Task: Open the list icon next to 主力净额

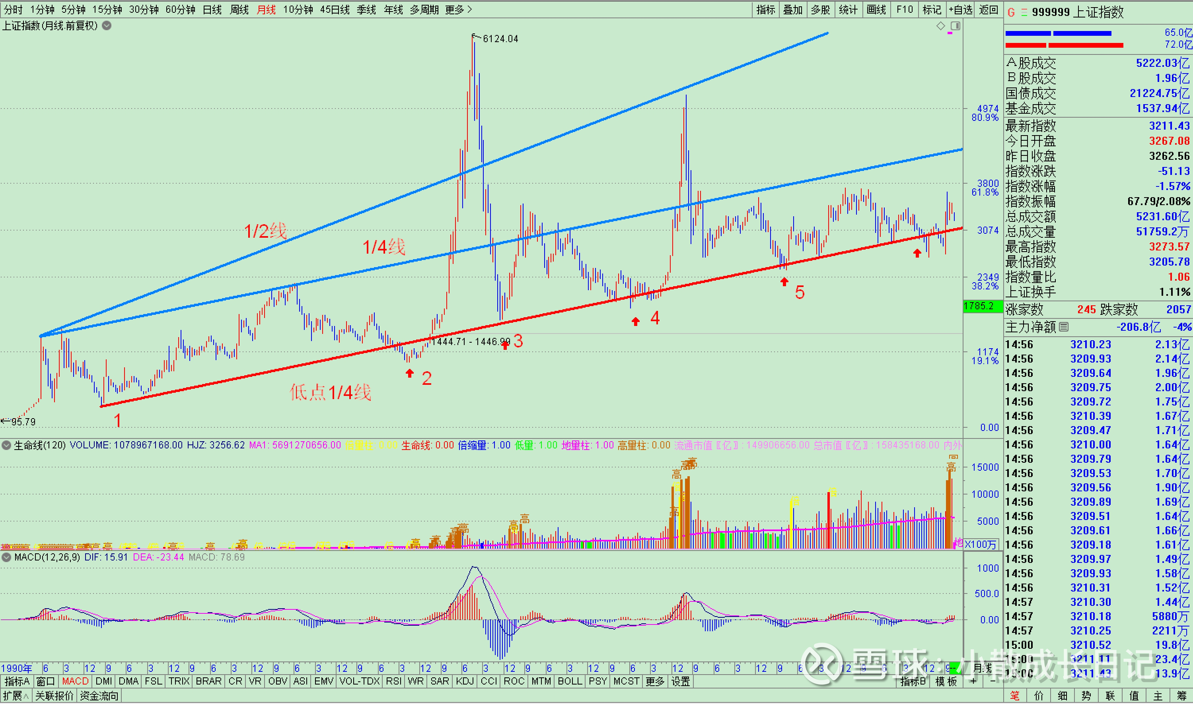Action: (x=1064, y=327)
